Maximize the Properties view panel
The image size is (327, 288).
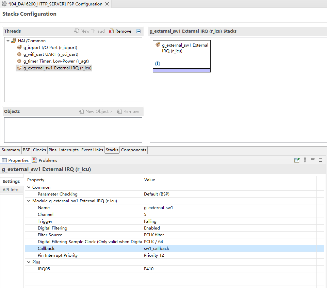(x=321, y=160)
